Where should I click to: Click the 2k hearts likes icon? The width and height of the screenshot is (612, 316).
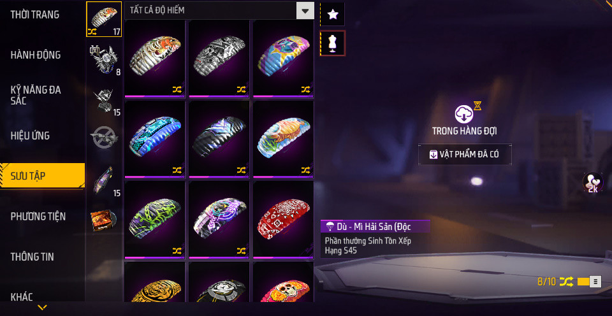pos(592,183)
